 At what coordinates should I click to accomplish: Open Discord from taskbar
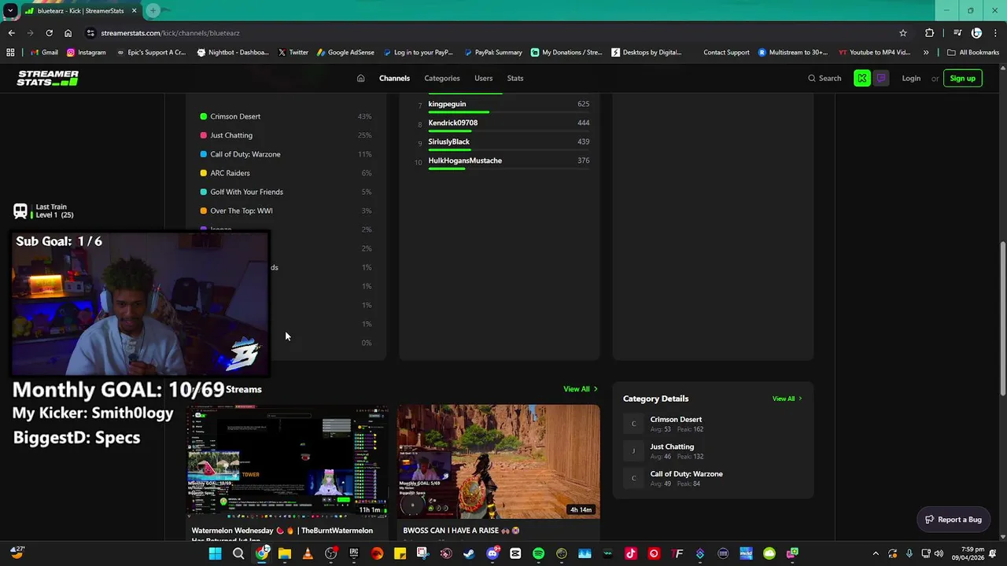(492, 553)
